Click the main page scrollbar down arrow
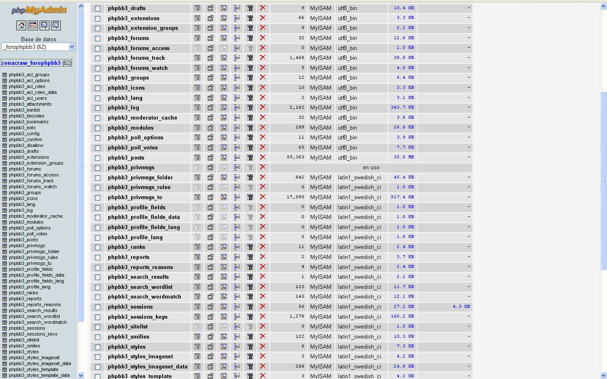 click(603, 375)
